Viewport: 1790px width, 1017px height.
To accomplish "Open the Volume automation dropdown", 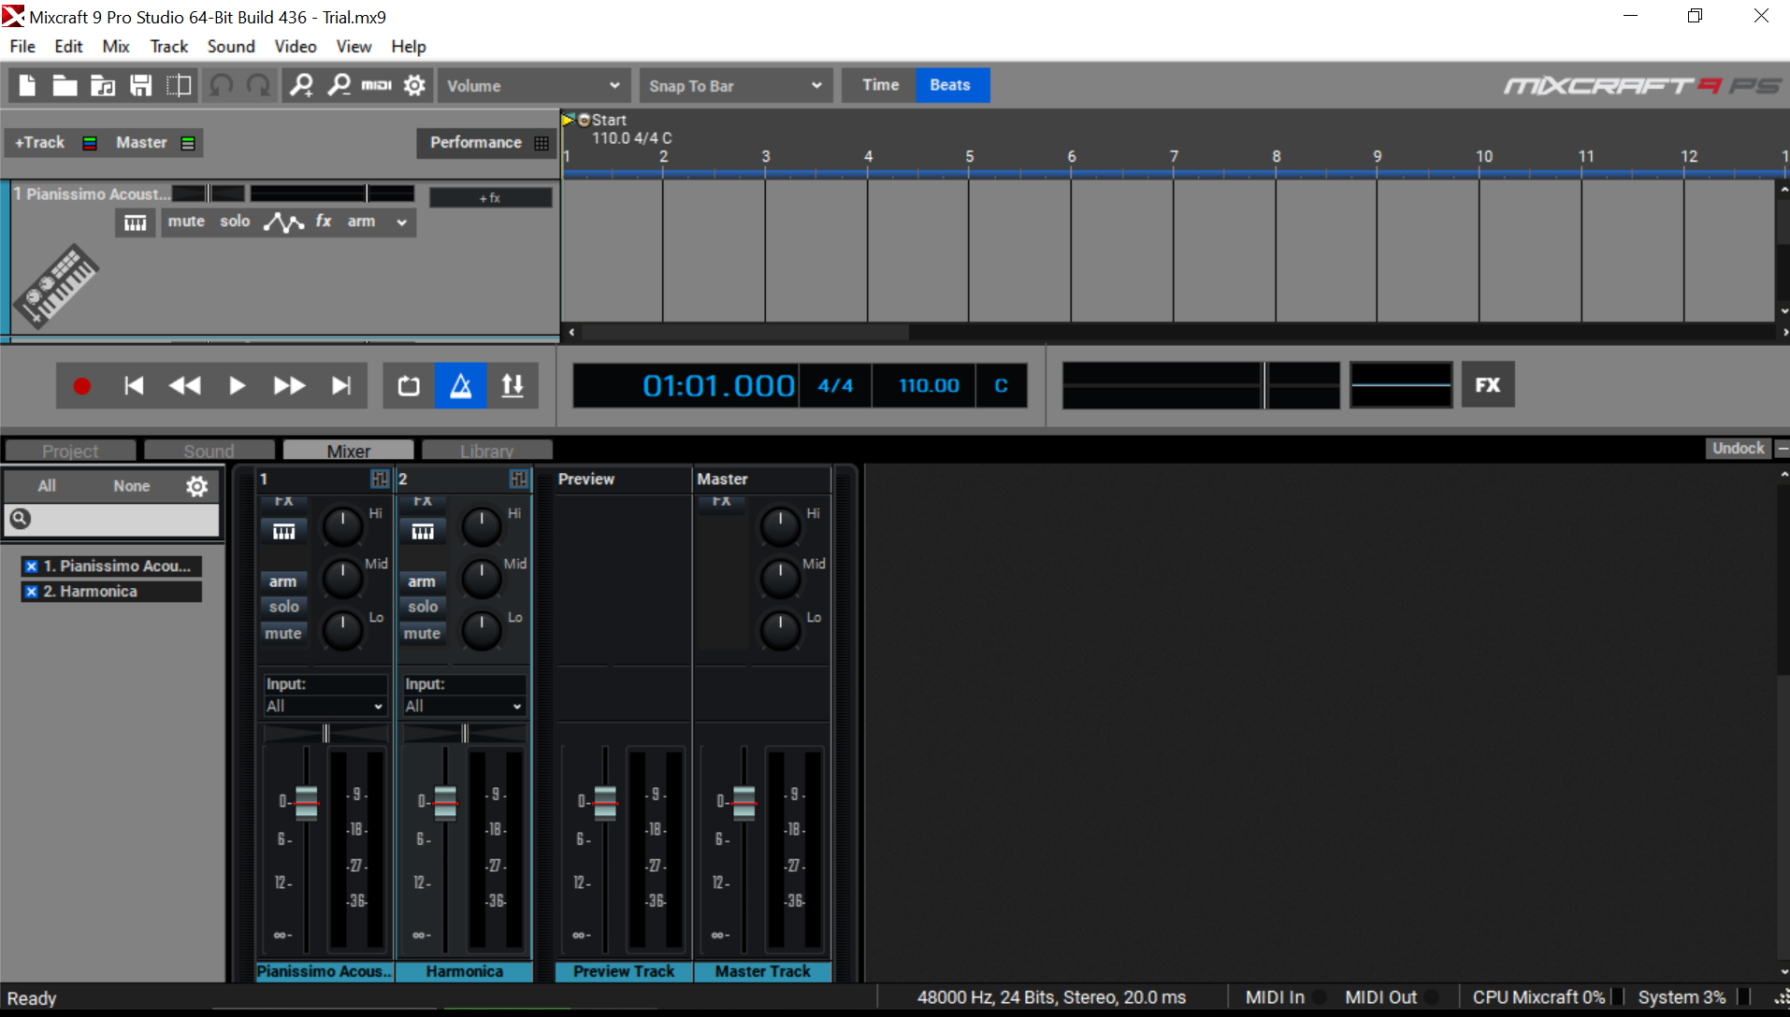I will click(533, 86).
